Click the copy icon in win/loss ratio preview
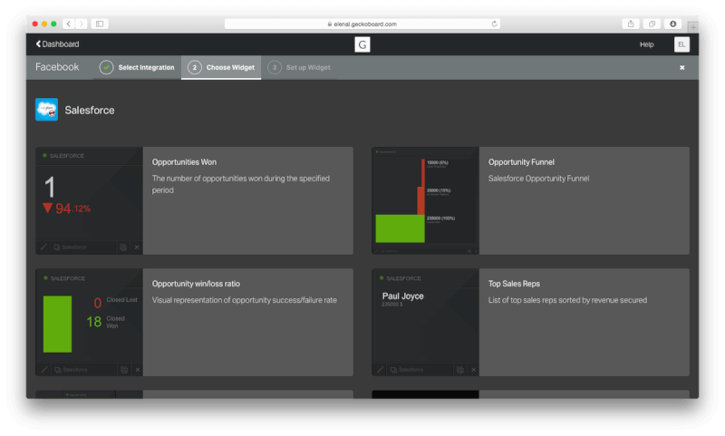This screenshot has height=436, width=725. [124, 370]
